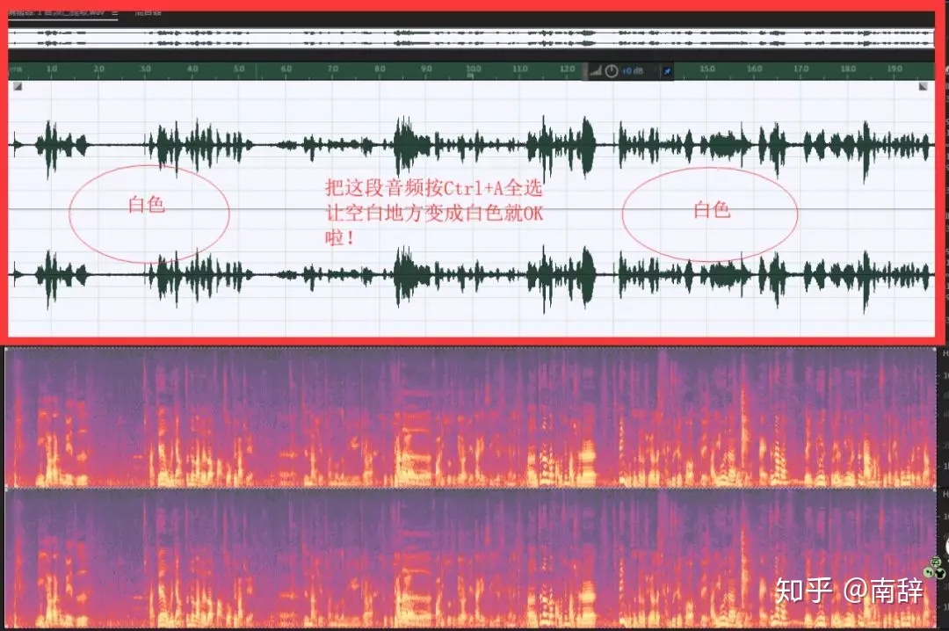Click the fade-out handle at waveform end
The width and height of the screenshot is (949, 631).
click(923, 87)
